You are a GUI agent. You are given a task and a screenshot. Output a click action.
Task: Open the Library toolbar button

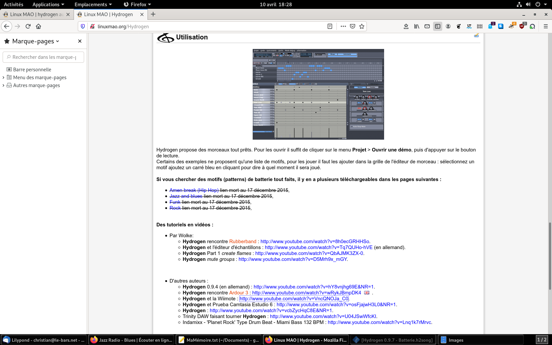coord(417,26)
